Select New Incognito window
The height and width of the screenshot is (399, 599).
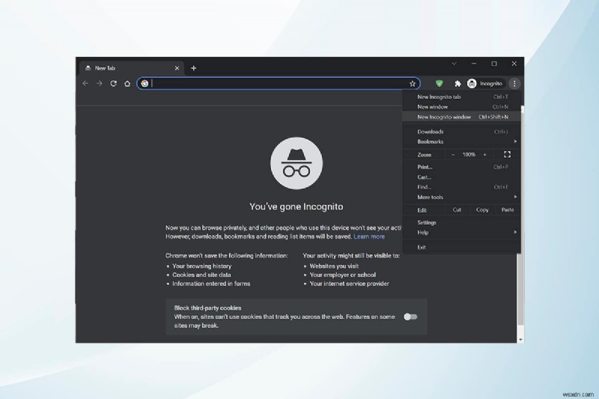pos(461,117)
